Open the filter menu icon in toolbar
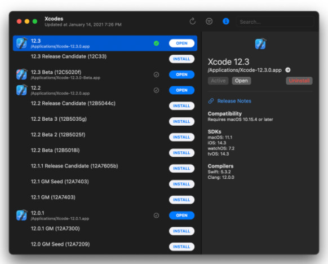The image size is (328, 264). coord(209,21)
